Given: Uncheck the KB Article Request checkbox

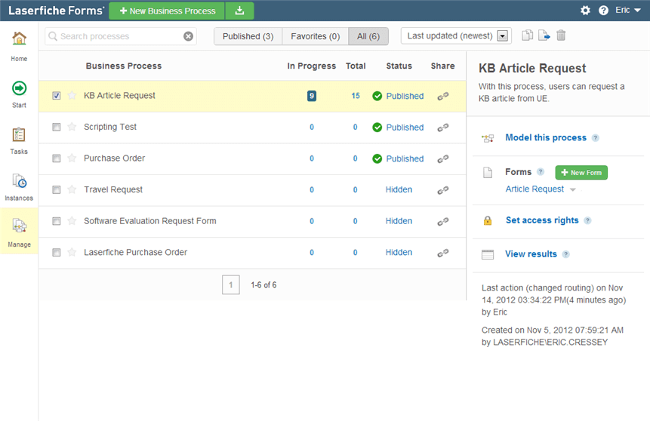Looking at the screenshot, I should (x=57, y=96).
